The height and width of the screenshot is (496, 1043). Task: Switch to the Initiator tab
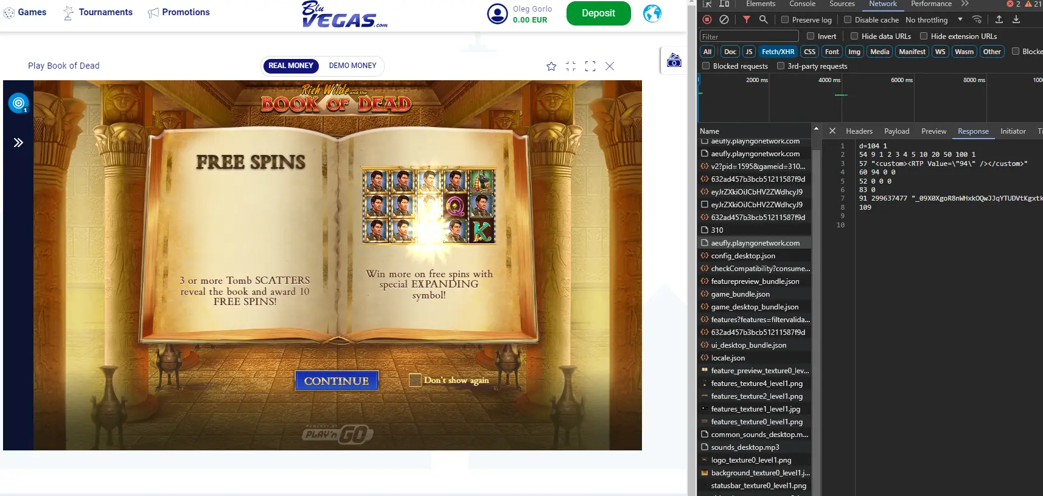tap(1013, 131)
